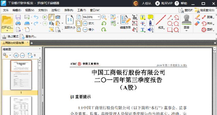Select the text selection cursor tool
This screenshot has width=217, height=115.
(x=51, y=23)
